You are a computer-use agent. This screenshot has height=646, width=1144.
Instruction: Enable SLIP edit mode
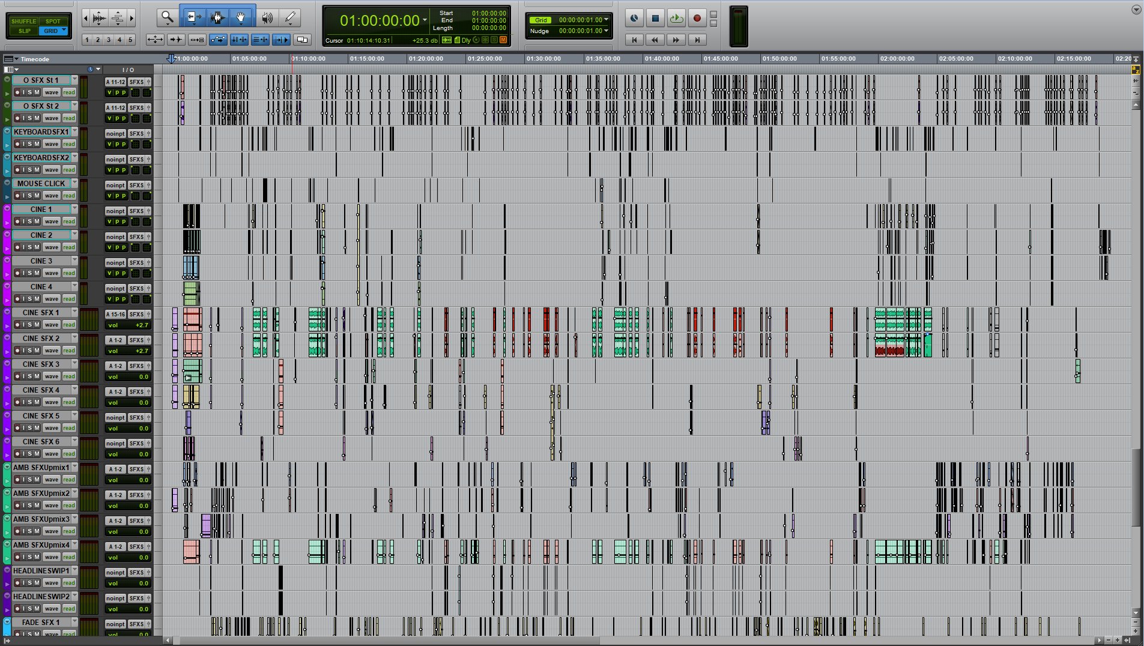24,31
